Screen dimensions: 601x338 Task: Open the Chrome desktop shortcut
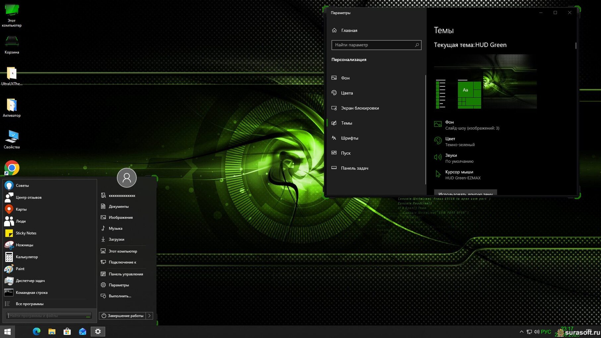pyautogui.click(x=12, y=168)
